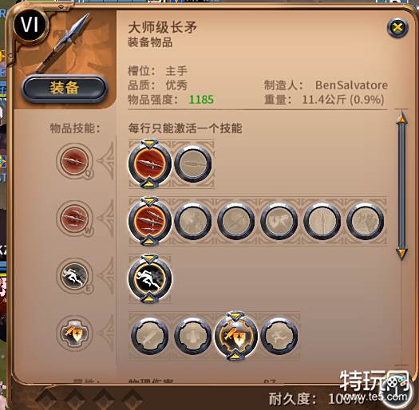Select the active red Q-row spear skill
Screen dimensions: 419x410
click(150, 164)
